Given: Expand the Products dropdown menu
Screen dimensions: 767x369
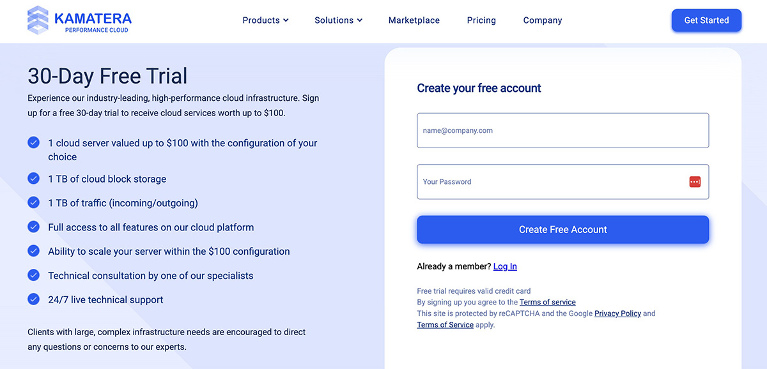Looking at the screenshot, I should pos(265,20).
